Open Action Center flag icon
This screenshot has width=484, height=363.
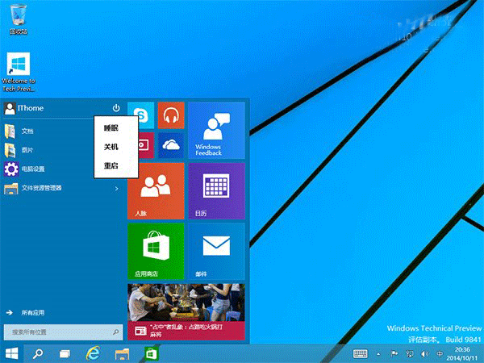[x=394, y=354]
